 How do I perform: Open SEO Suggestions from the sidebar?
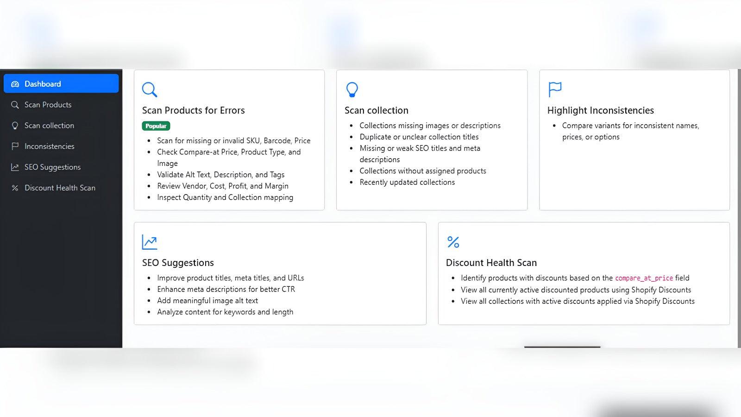tap(52, 167)
